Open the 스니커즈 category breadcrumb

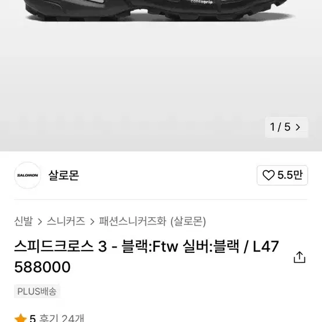(66, 221)
